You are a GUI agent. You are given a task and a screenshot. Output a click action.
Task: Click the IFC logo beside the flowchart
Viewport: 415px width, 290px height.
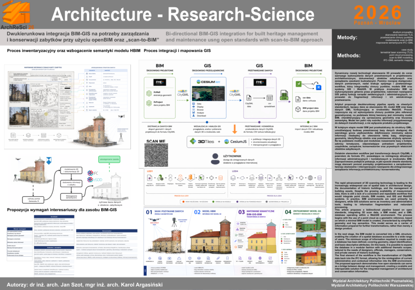click(x=92, y=173)
